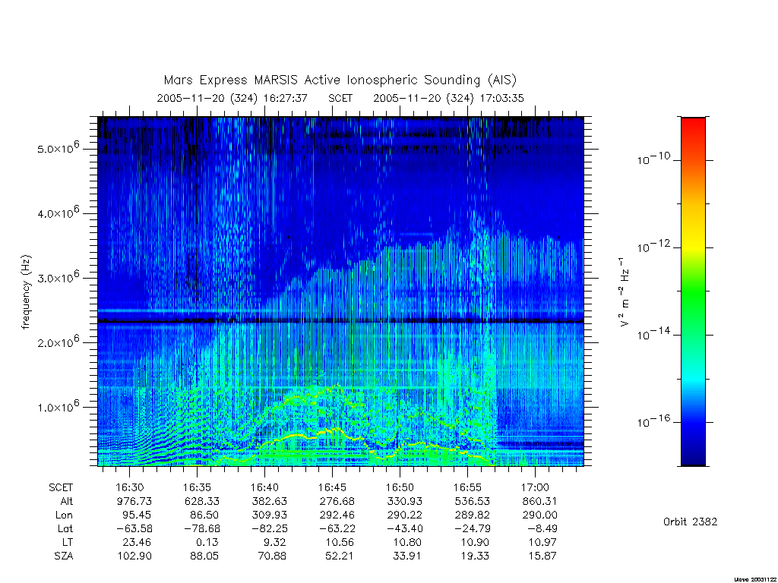Click the SZA value '102.90'
778x583 pixels.
(x=134, y=556)
